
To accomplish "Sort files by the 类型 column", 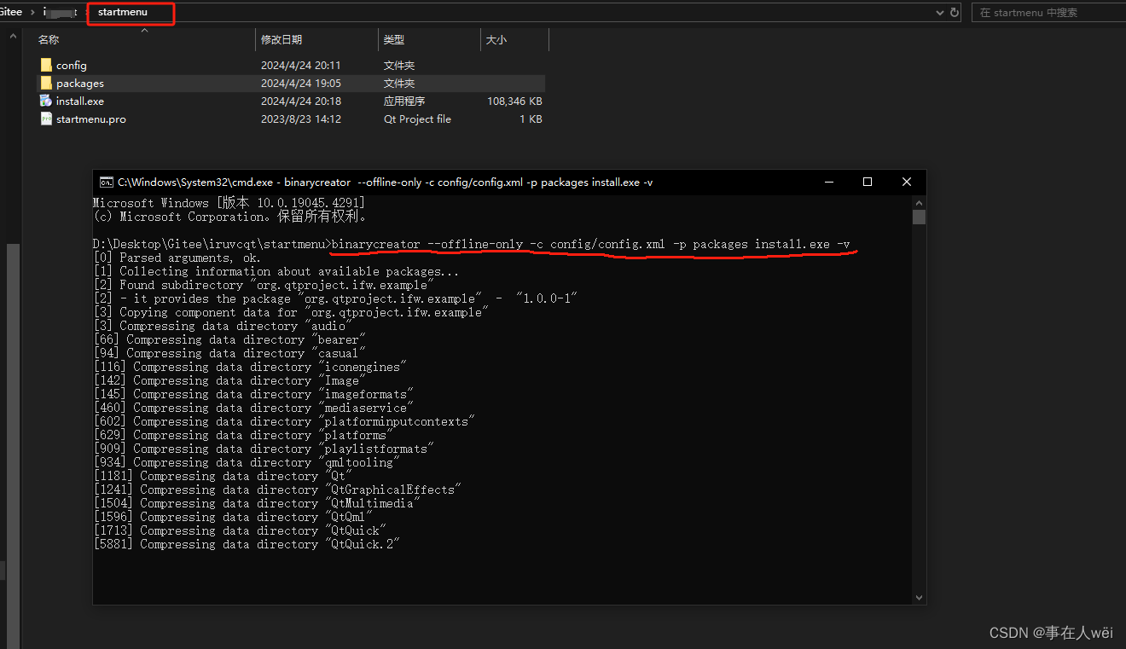I will click(392, 39).
